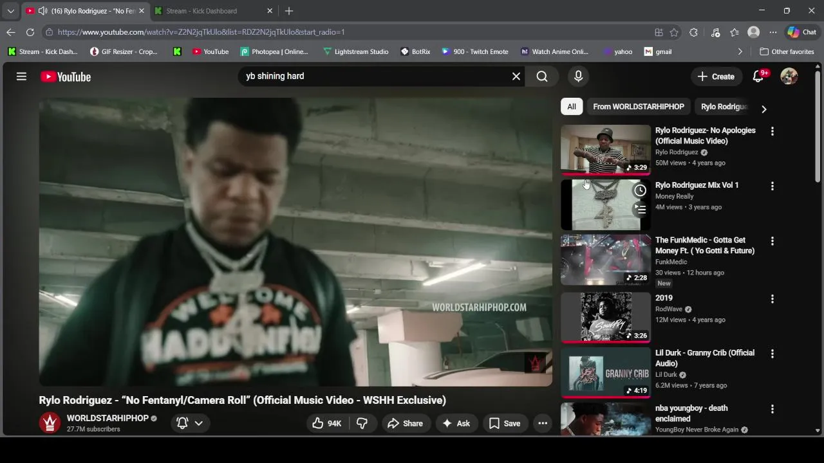The height and width of the screenshot is (463, 824).
Task: Open Stream - Kick Dash bookmark
Action: coord(42,51)
